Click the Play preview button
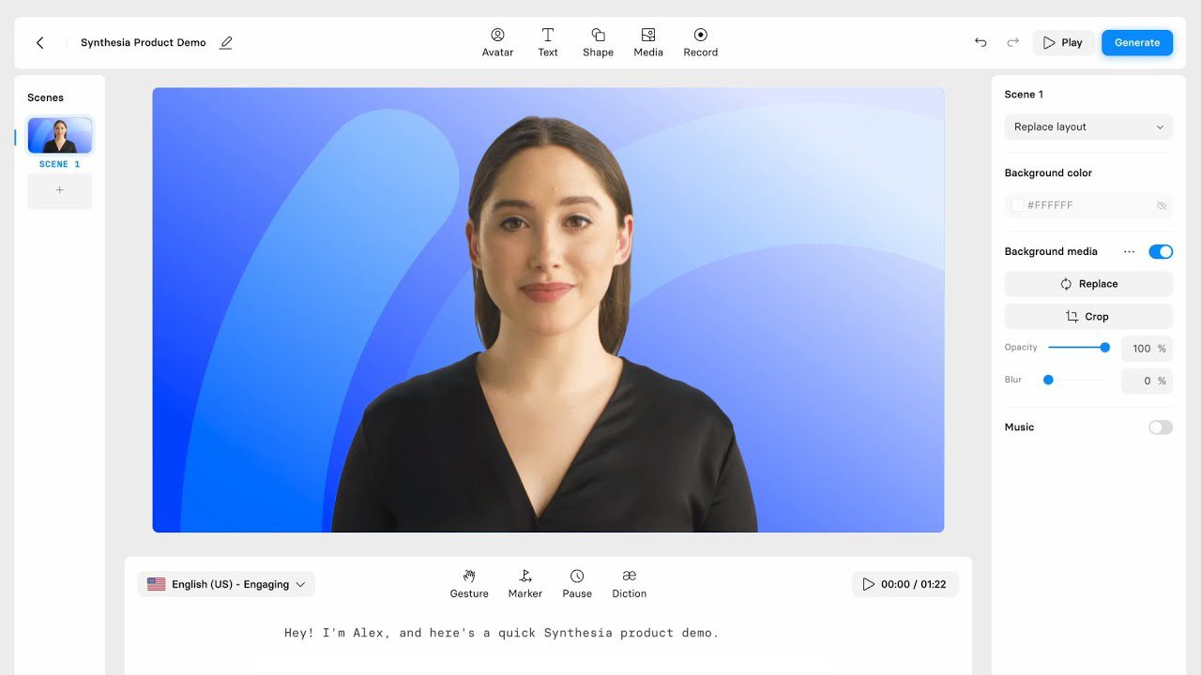The image size is (1201, 675). click(x=1063, y=42)
